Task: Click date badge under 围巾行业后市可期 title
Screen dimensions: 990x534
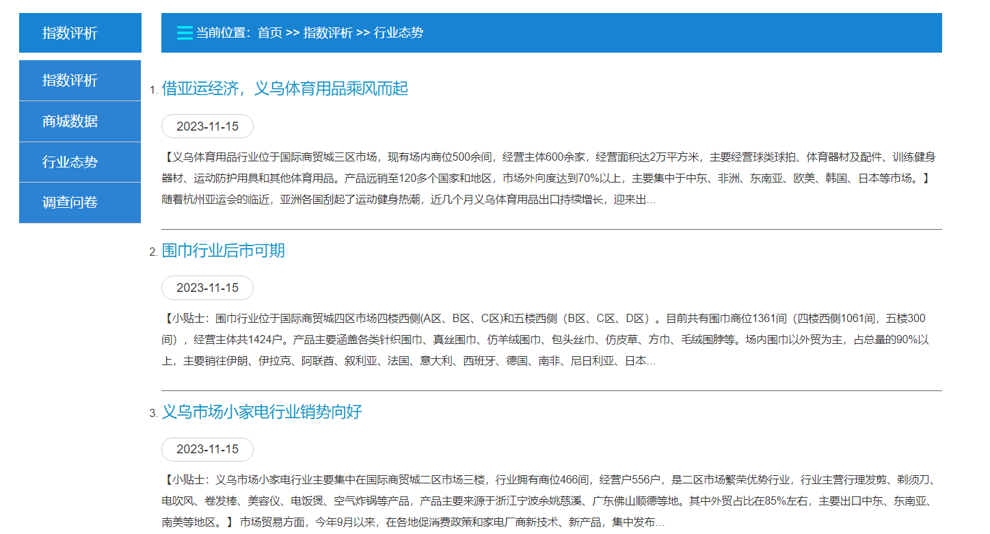Action: pyautogui.click(x=207, y=288)
